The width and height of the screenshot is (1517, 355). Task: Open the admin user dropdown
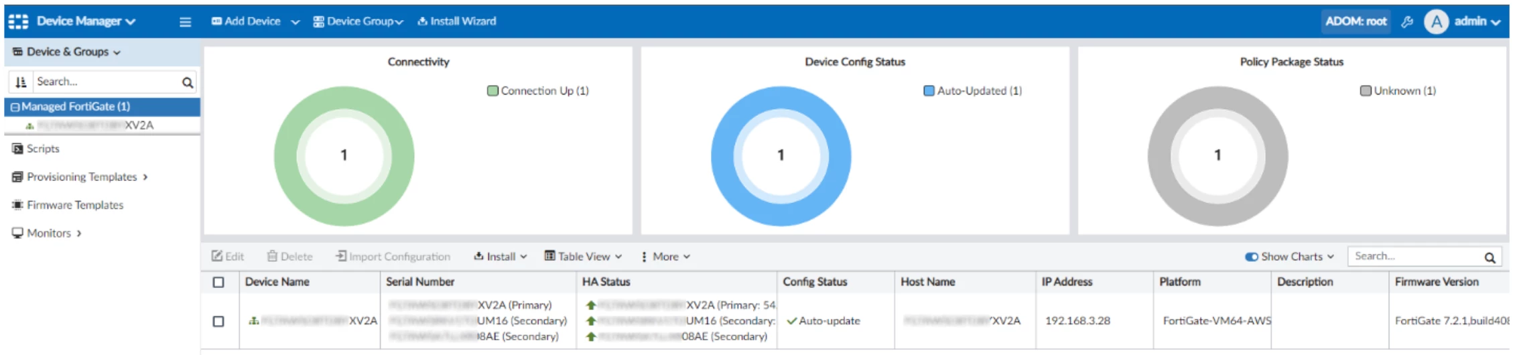pos(1477,21)
